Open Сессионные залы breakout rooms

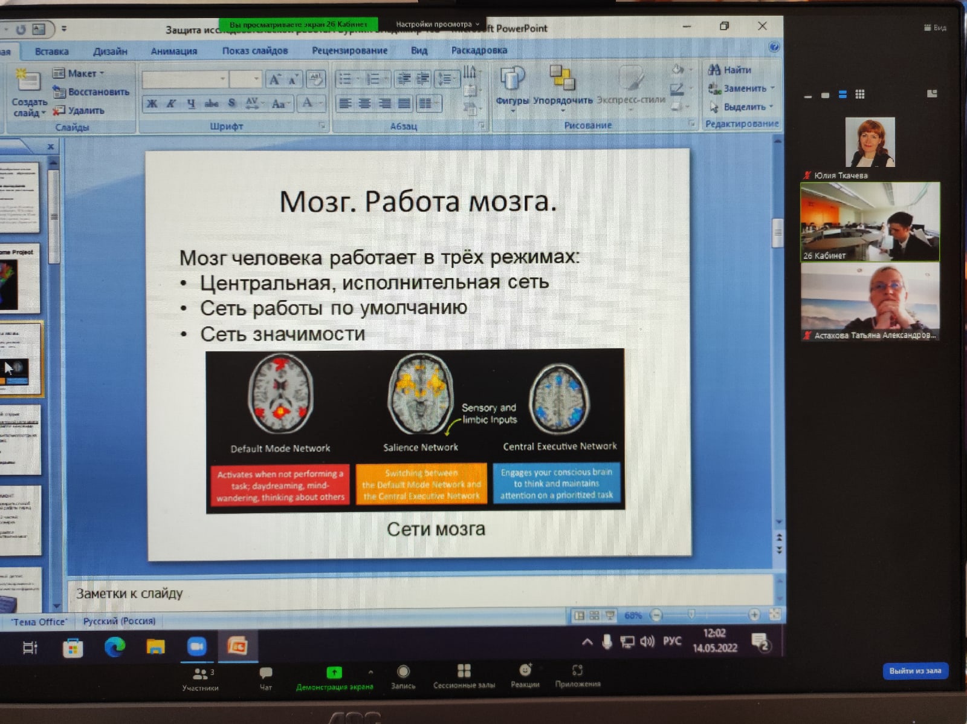pyautogui.click(x=464, y=677)
